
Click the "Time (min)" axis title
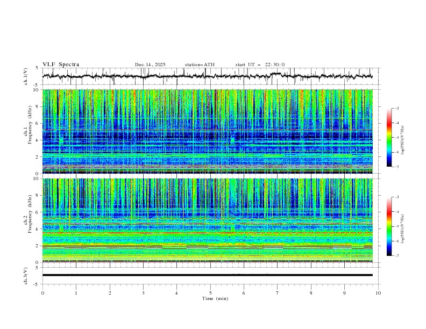[215, 298]
